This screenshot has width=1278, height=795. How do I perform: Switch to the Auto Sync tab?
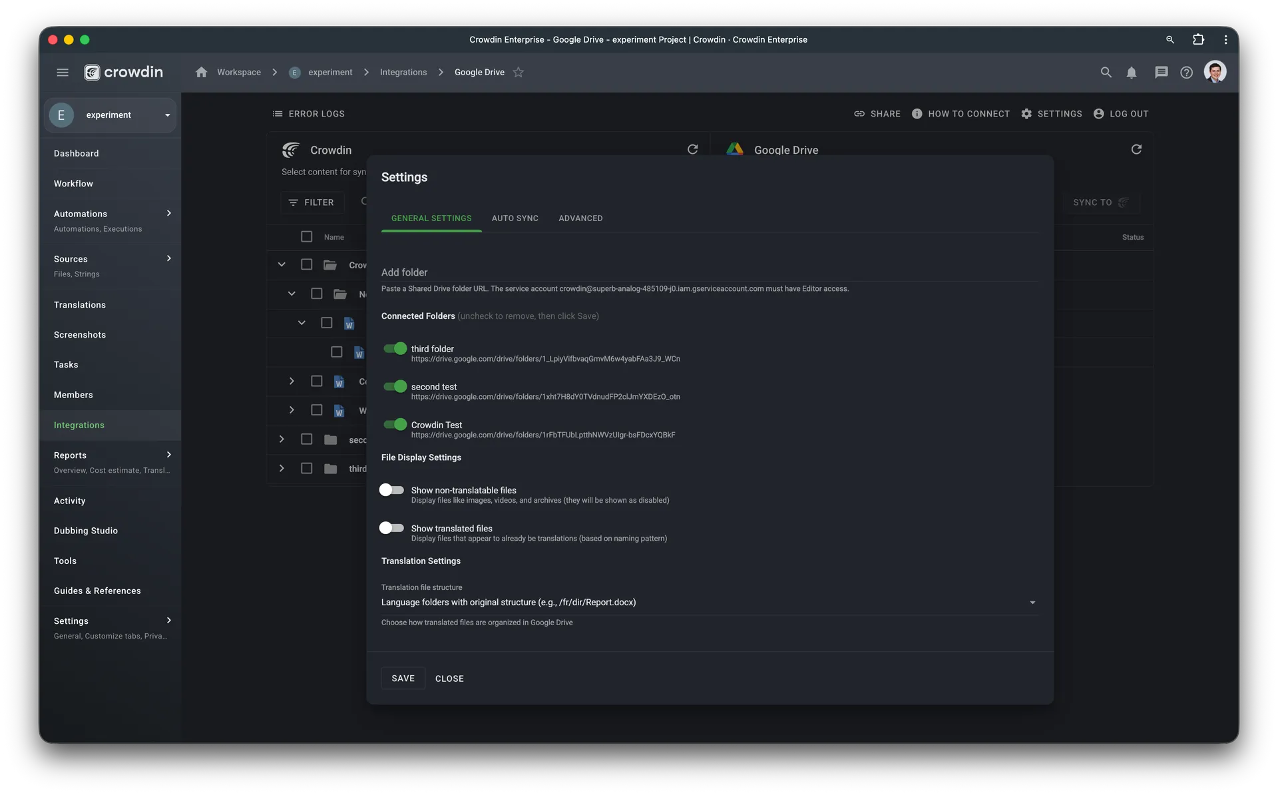(x=515, y=218)
